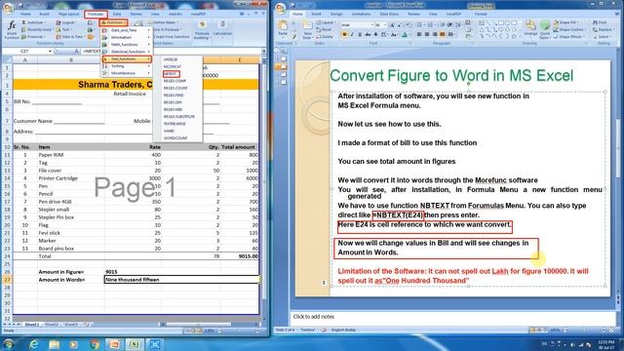Click the screen capture taskbar icon
This screenshot has height=351, width=624.
tap(155, 344)
